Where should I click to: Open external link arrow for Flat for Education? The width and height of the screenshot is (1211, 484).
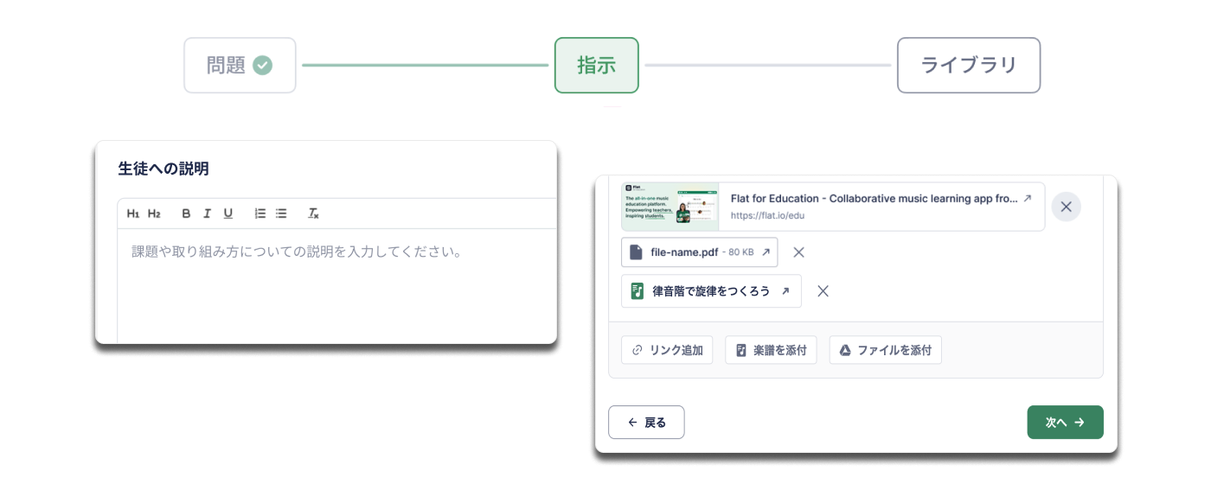1028,198
